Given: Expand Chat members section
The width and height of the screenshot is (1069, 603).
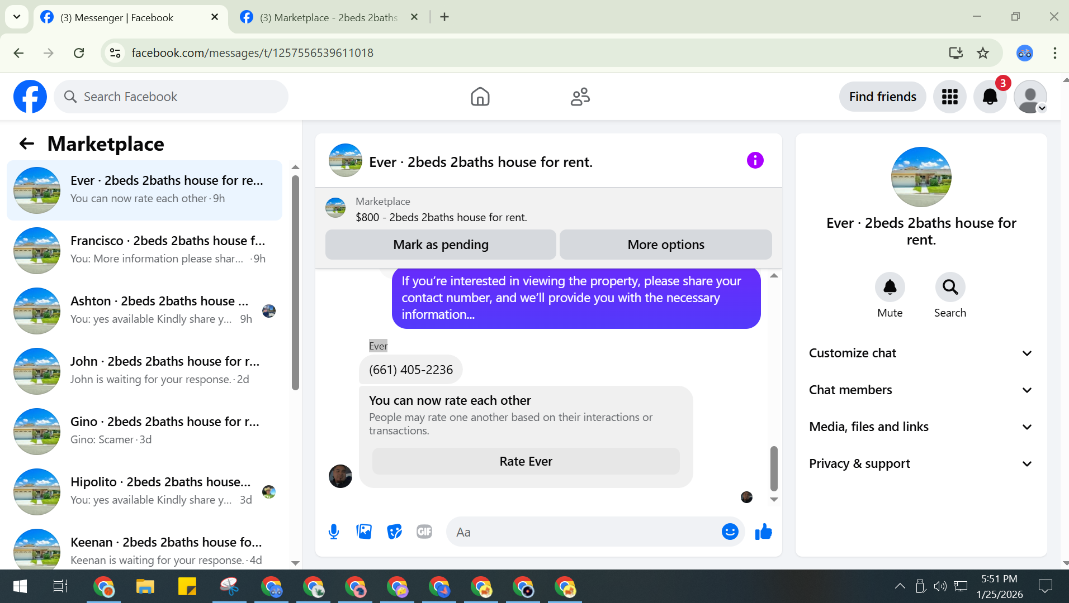Looking at the screenshot, I should point(921,390).
